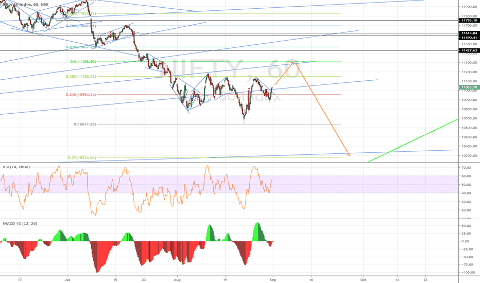Click the 16 date label on time axis
480x283 pixels.
(x=311, y=279)
